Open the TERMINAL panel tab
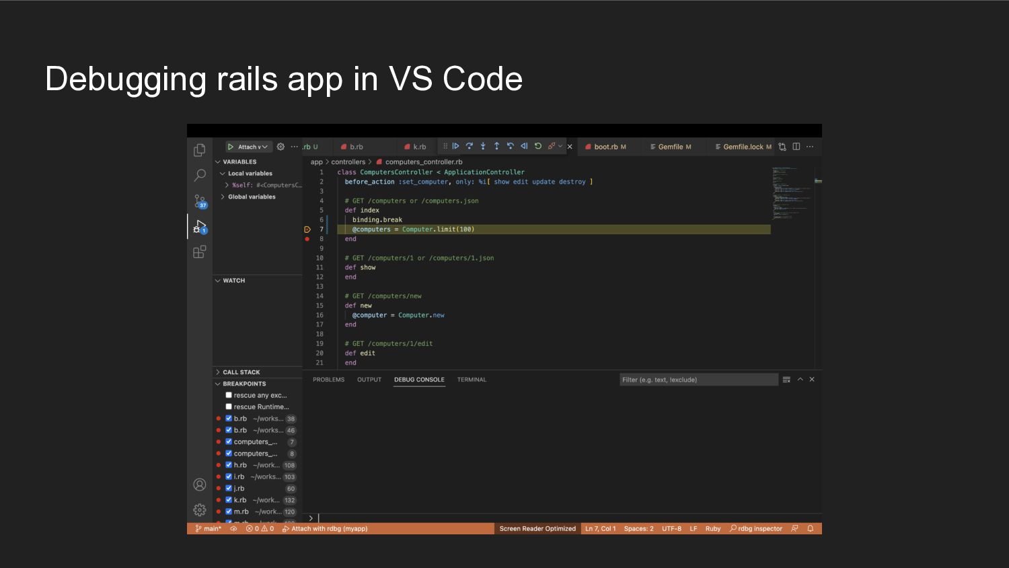Image resolution: width=1009 pixels, height=568 pixels. pyautogui.click(x=472, y=380)
